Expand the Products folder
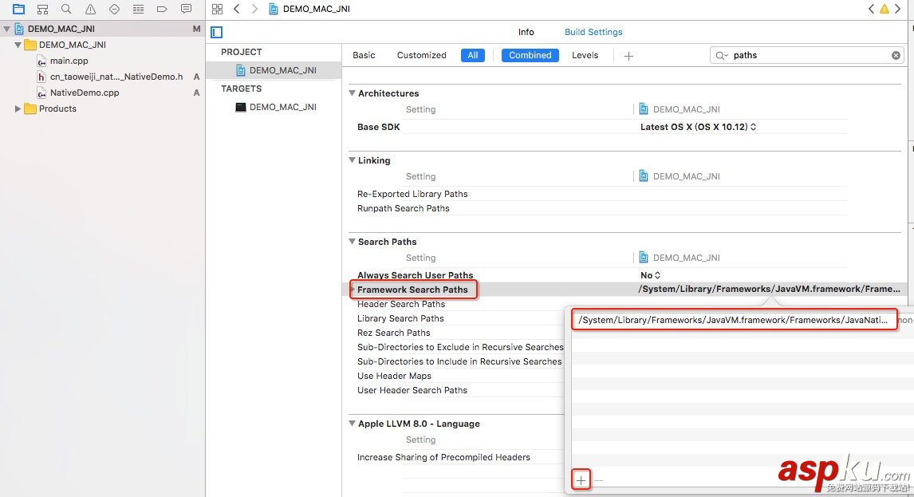 point(18,108)
